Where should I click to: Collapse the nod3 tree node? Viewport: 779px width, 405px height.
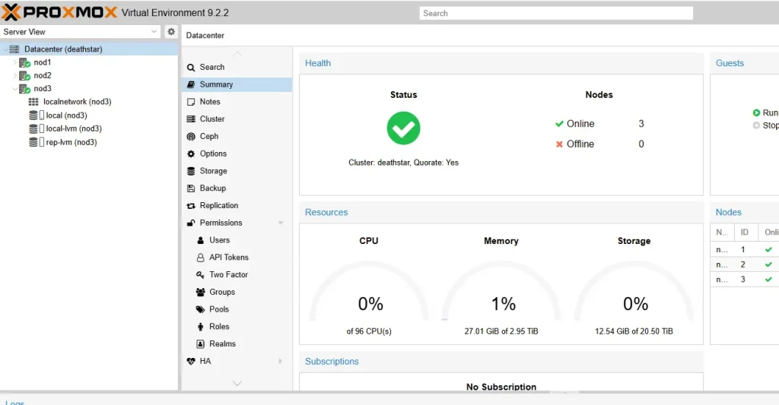15,89
